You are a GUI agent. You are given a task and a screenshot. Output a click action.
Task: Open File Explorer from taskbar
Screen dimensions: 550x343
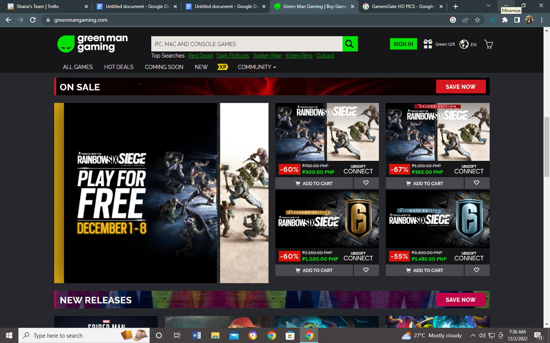click(x=215, y=335)
